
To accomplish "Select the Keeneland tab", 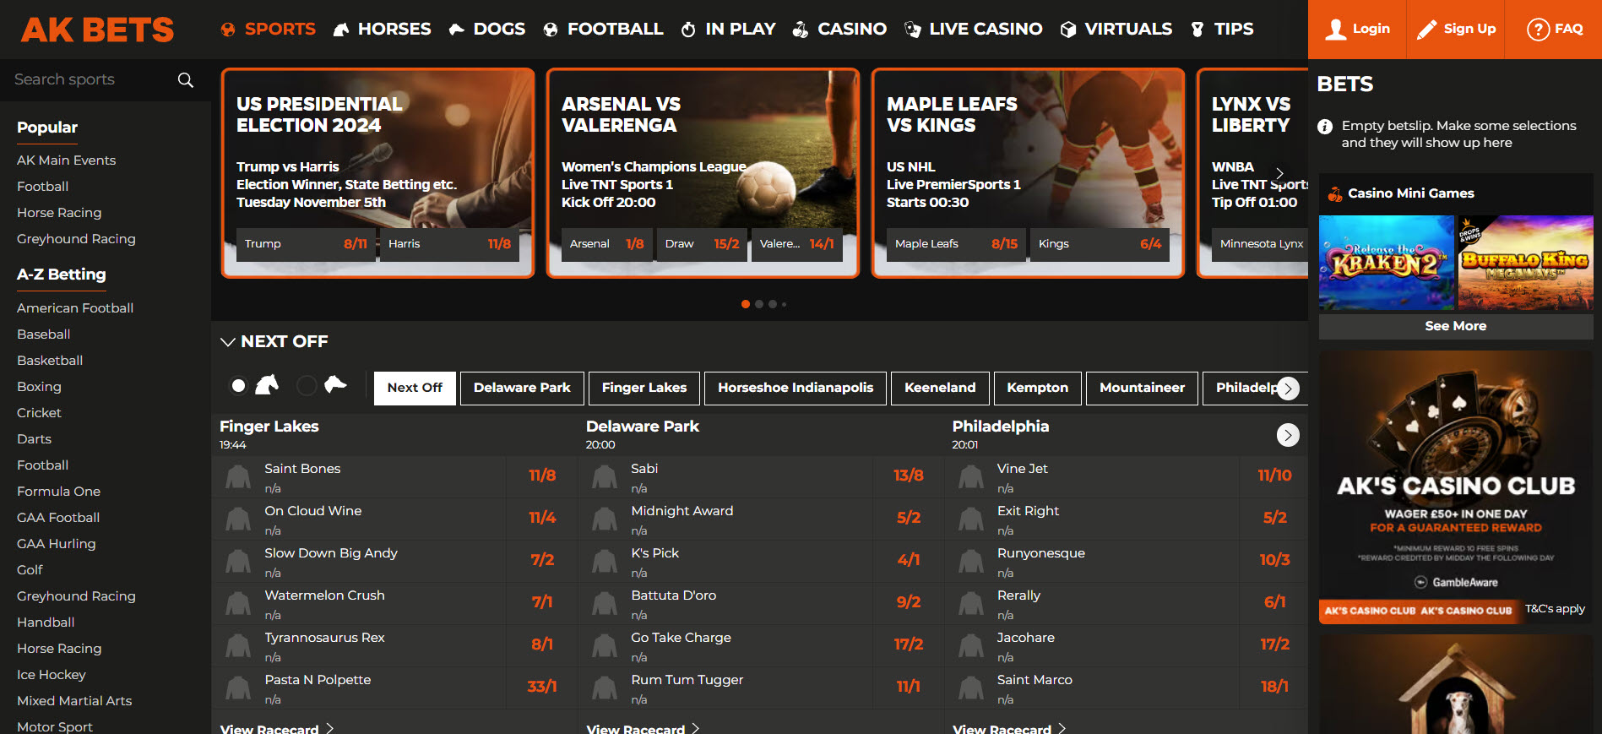I will [x=940, y=388].
